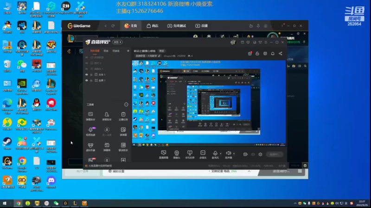Add a new scene with plus button
Image resolution: width=371 pixels, height=208 pixels.
click(x=128, y=51)
